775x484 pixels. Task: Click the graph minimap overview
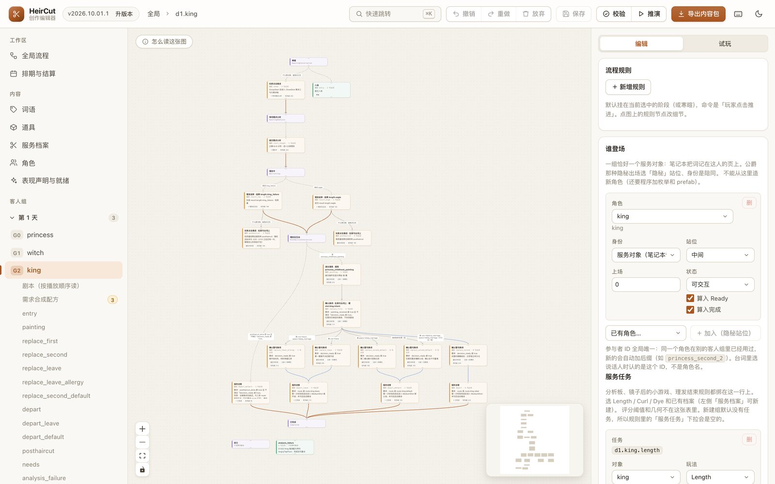tap(534, 440)
